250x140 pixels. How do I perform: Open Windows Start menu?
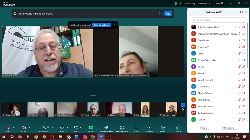4,137
